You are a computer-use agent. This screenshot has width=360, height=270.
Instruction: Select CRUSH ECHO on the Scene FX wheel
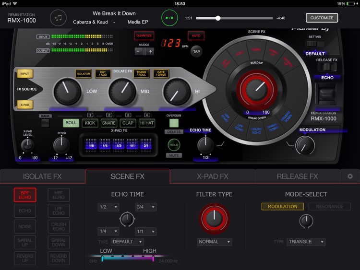coord(256,131)
